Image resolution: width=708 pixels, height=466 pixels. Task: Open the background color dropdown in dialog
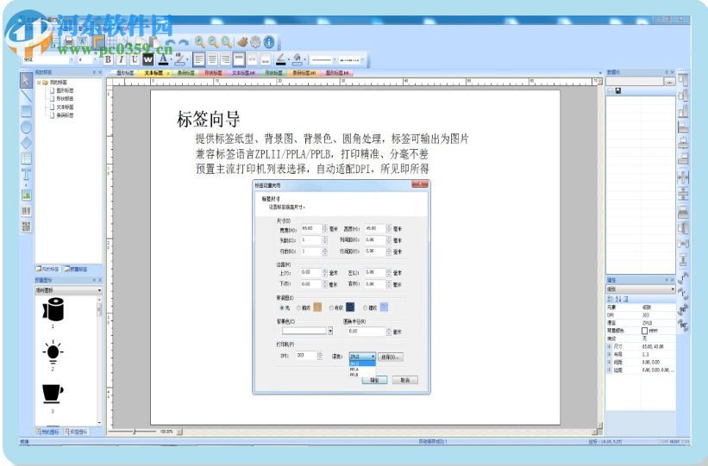(330, 331)
